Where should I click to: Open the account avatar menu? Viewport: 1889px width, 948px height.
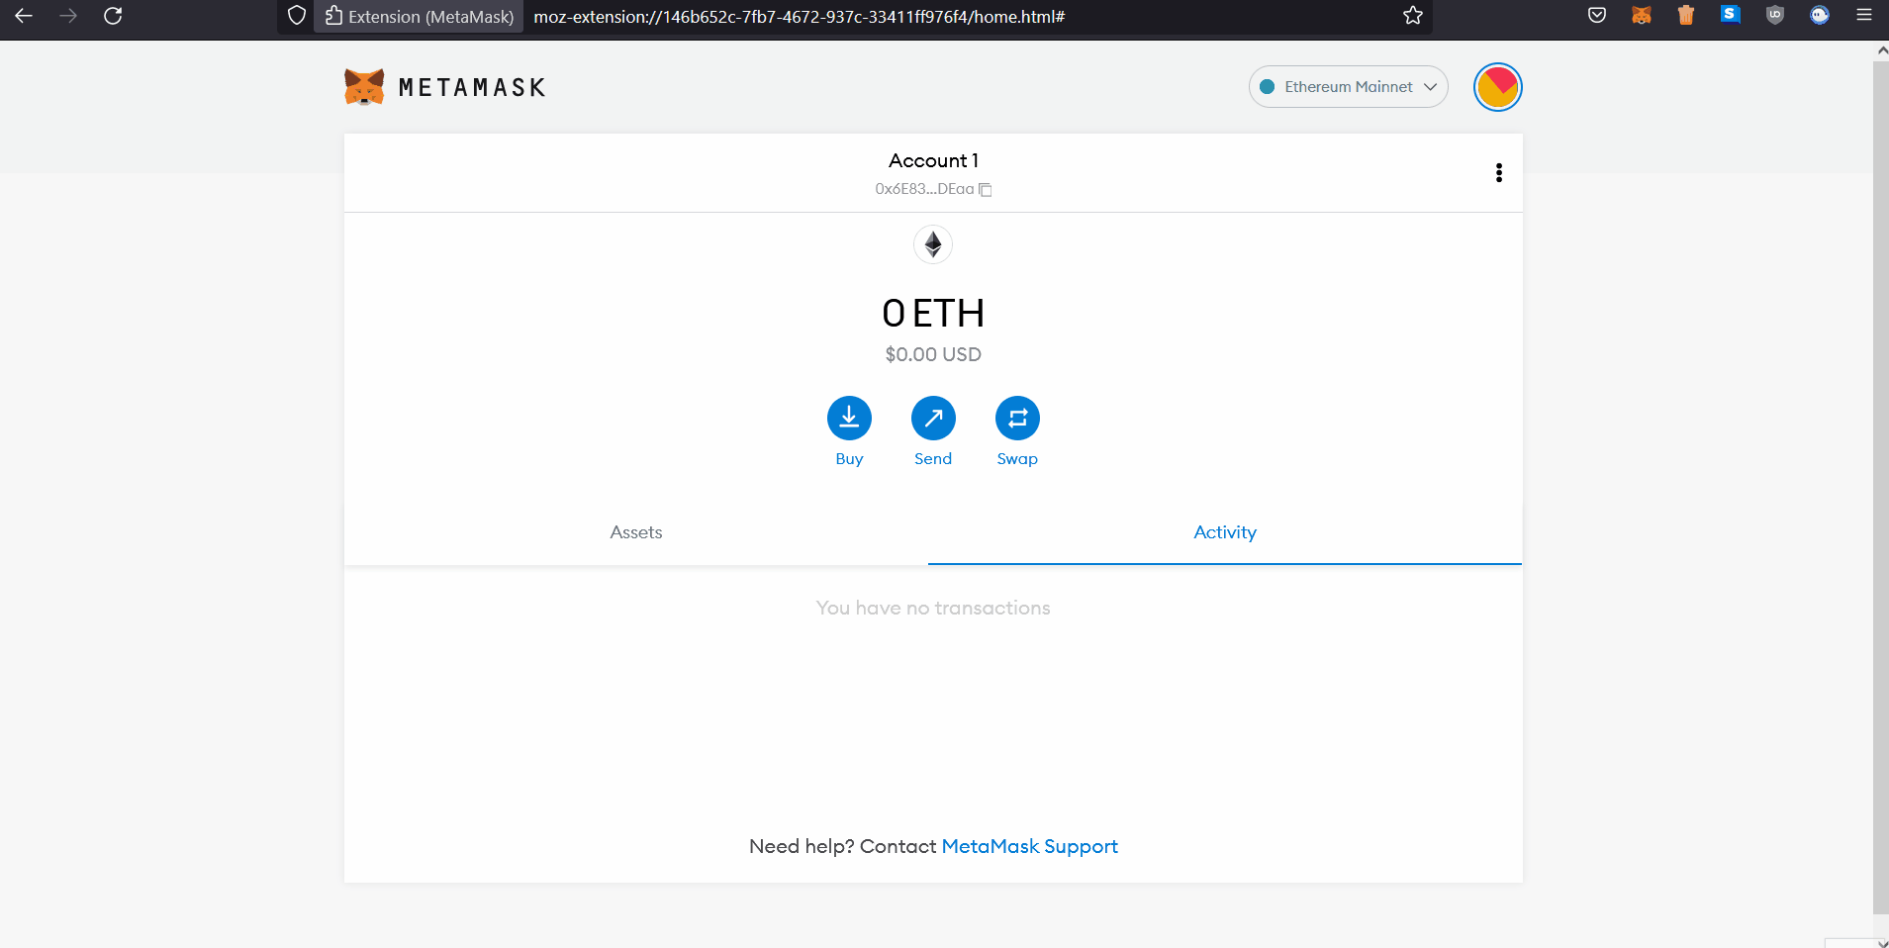click(x=1497, y=87)
